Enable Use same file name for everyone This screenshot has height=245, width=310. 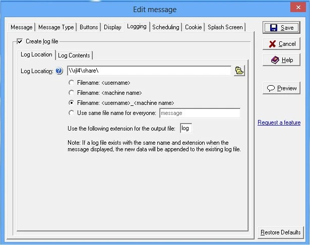coord(72,113)
